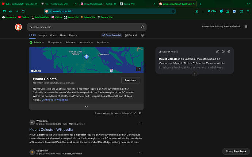
Task: Open Mount Celeste - Wikipedia result
Action: [51, 130]
